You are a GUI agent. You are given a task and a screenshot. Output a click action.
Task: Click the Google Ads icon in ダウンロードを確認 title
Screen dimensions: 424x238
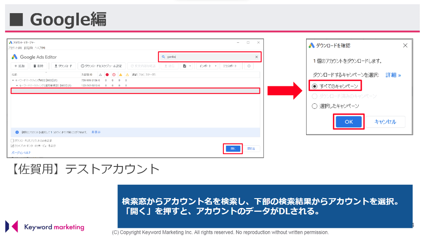click(x=312, y=45)
